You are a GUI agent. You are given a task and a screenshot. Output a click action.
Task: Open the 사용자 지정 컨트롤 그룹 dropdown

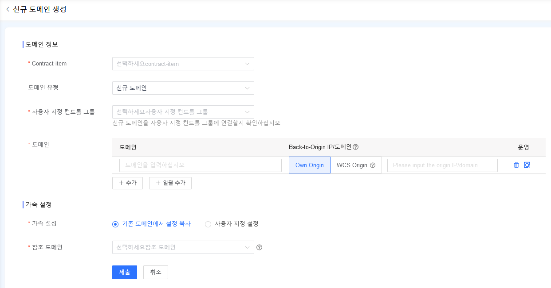coord(183,112)
